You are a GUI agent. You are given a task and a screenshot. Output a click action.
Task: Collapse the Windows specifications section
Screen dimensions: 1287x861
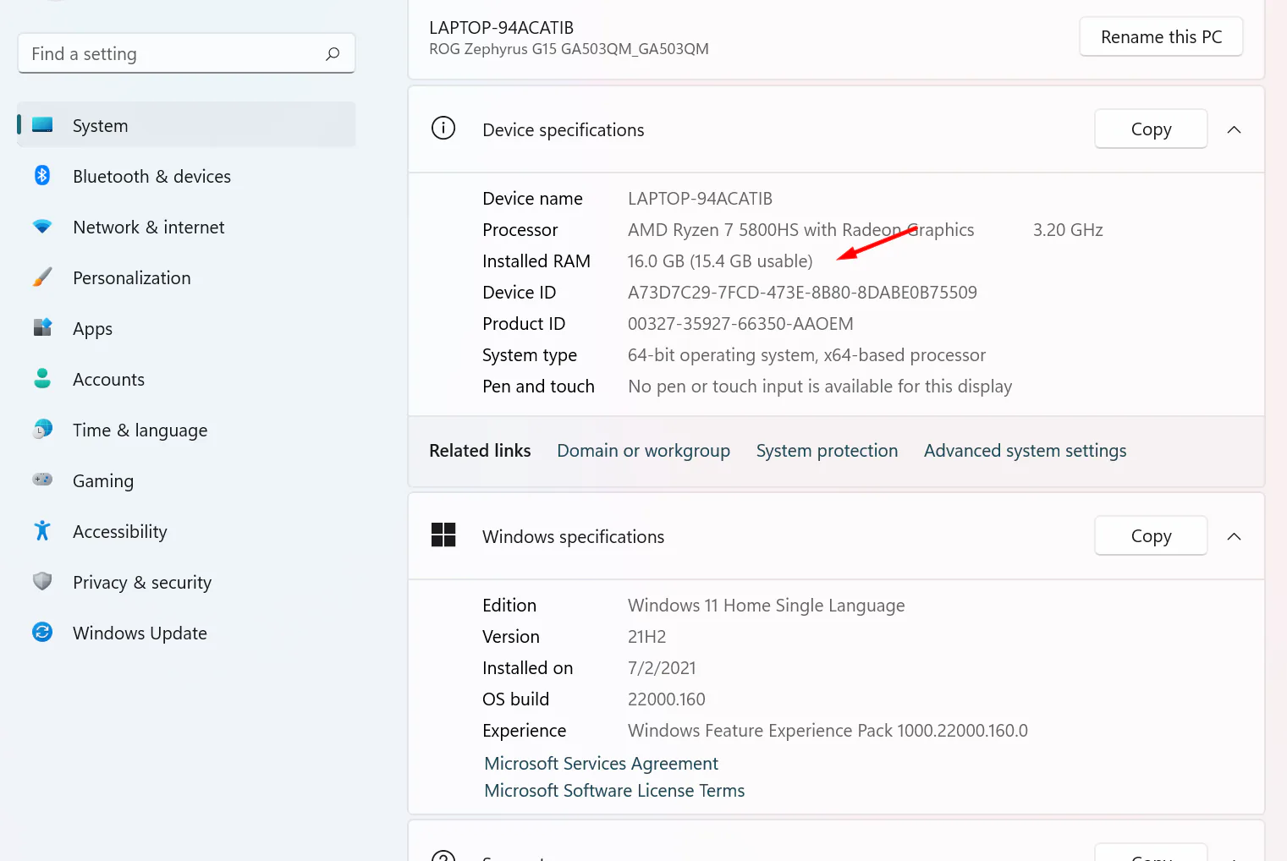1235,536
